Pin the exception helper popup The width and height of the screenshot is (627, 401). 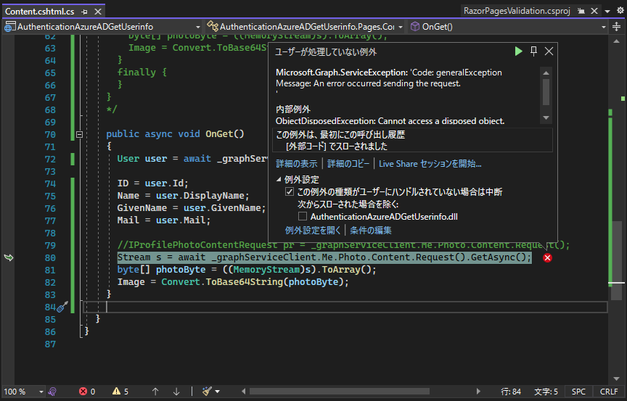click(x=534, y=51)
